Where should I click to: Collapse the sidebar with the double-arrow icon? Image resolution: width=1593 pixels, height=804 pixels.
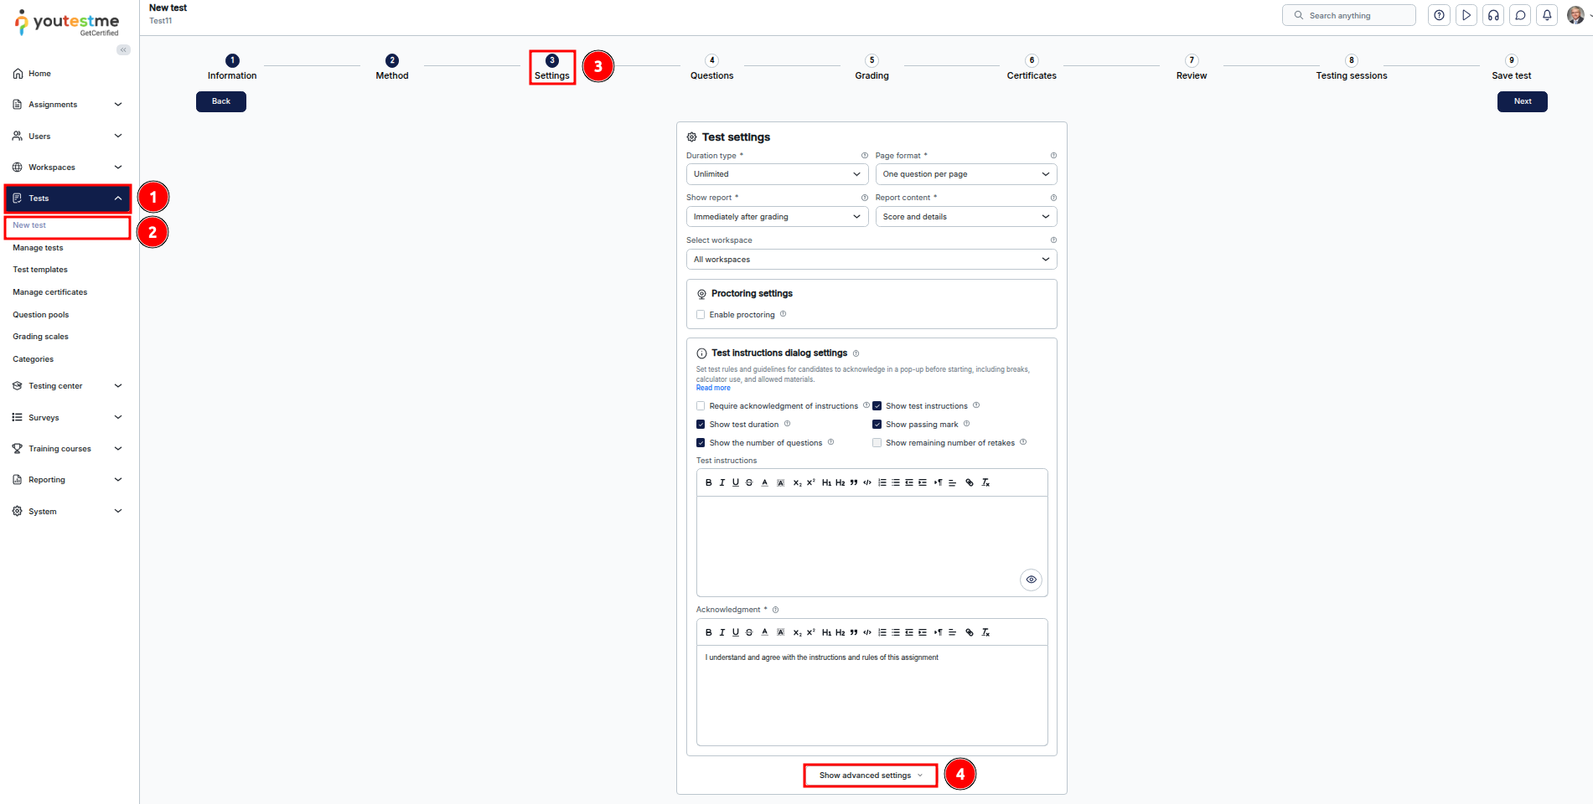(123, 50)
